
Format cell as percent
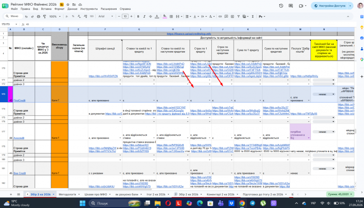pos(73,17)
